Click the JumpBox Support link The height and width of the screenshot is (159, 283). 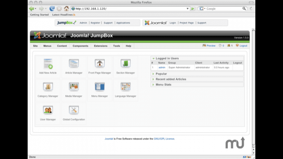click(x=108, y=23)
